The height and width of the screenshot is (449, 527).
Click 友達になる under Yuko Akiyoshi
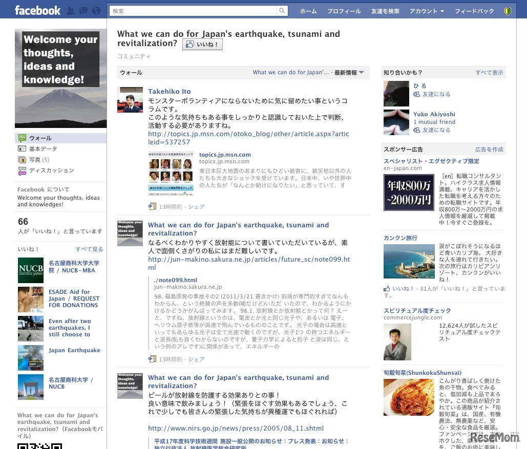(x=436, y=130)
